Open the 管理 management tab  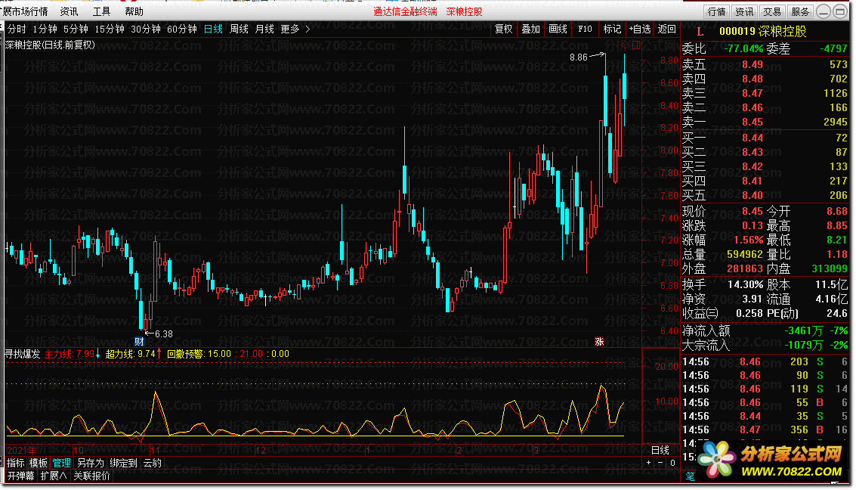coord(61,464)
